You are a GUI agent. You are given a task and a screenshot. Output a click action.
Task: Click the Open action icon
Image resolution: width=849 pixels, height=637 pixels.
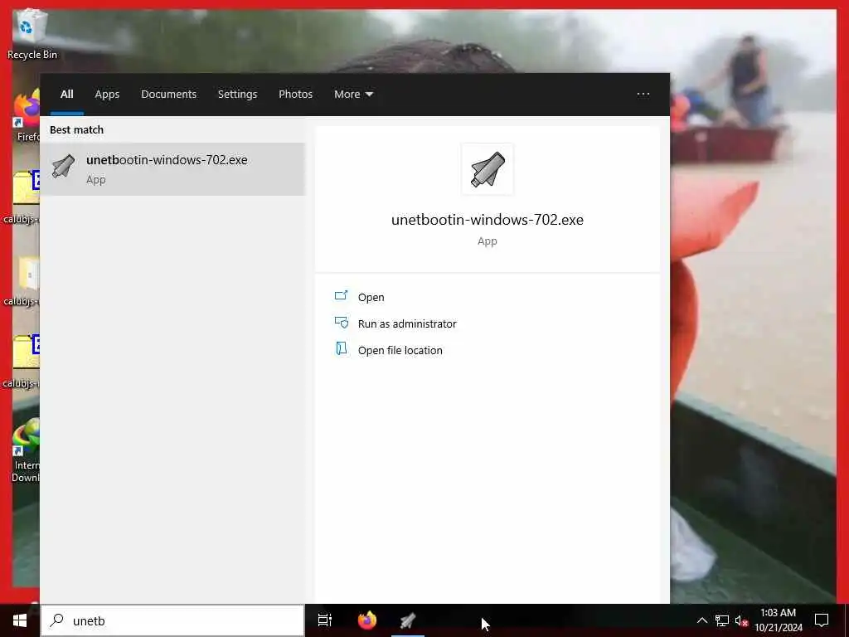pos(341,296)
